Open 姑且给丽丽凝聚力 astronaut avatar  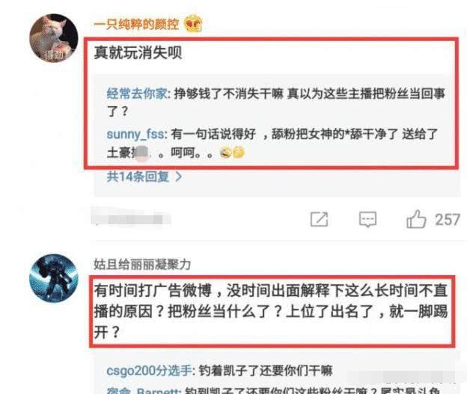(x=54, y=278)
